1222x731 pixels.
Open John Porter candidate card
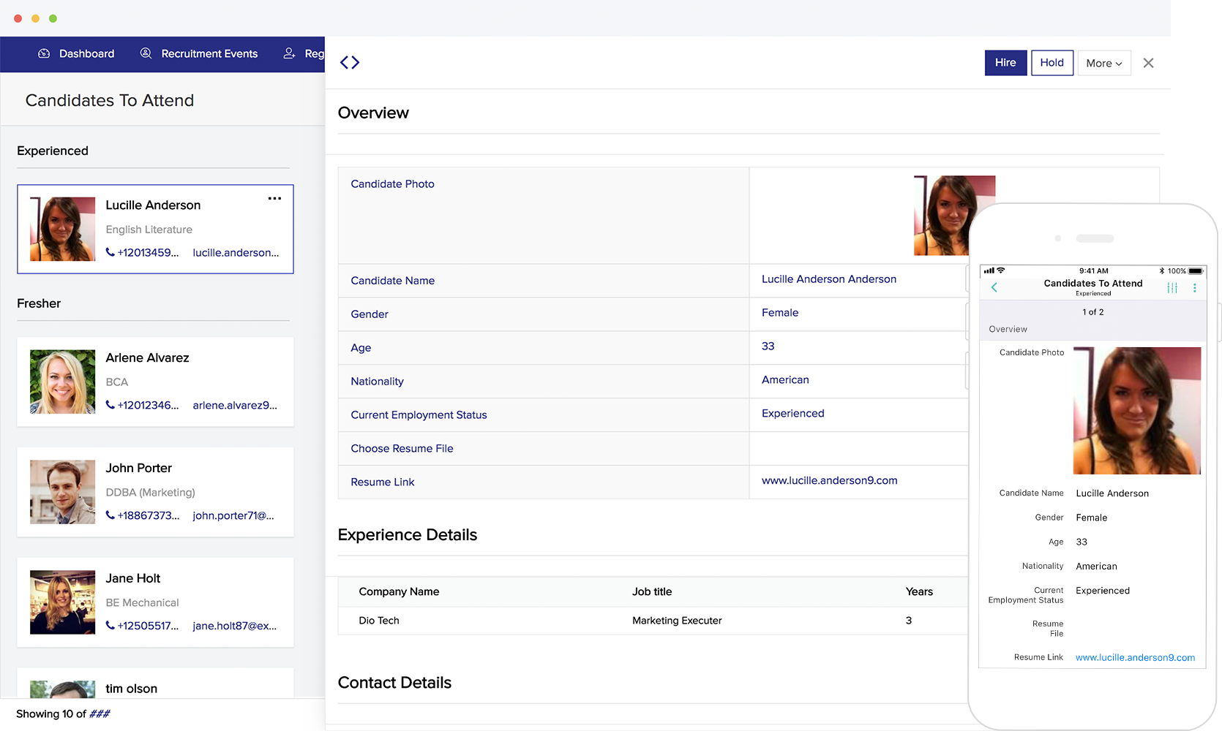click(x=155, y=492)
